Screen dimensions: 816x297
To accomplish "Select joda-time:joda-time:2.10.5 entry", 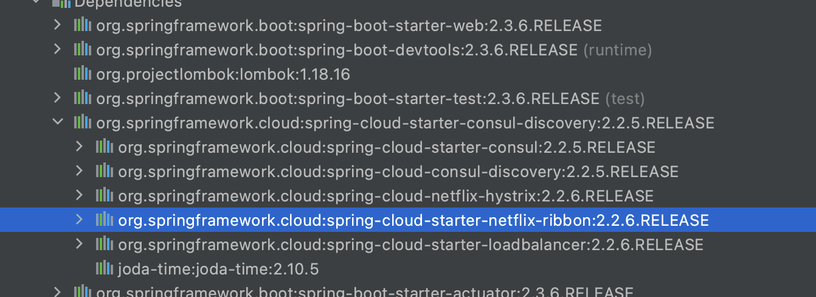I will [x=218, y=269].
